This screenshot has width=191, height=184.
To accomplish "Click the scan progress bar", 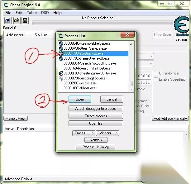I will click(x=102, y=23).
